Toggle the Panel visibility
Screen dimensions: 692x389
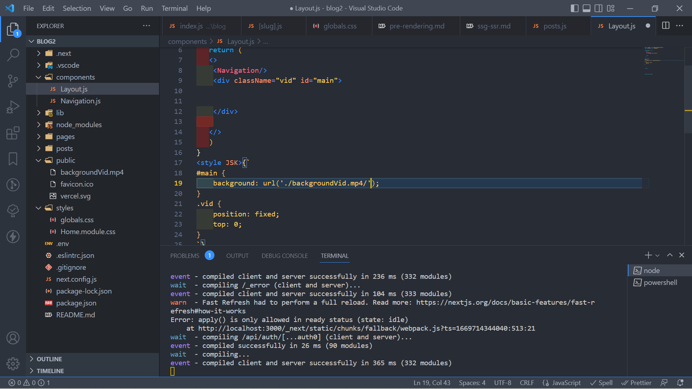(x=586, y=8)
